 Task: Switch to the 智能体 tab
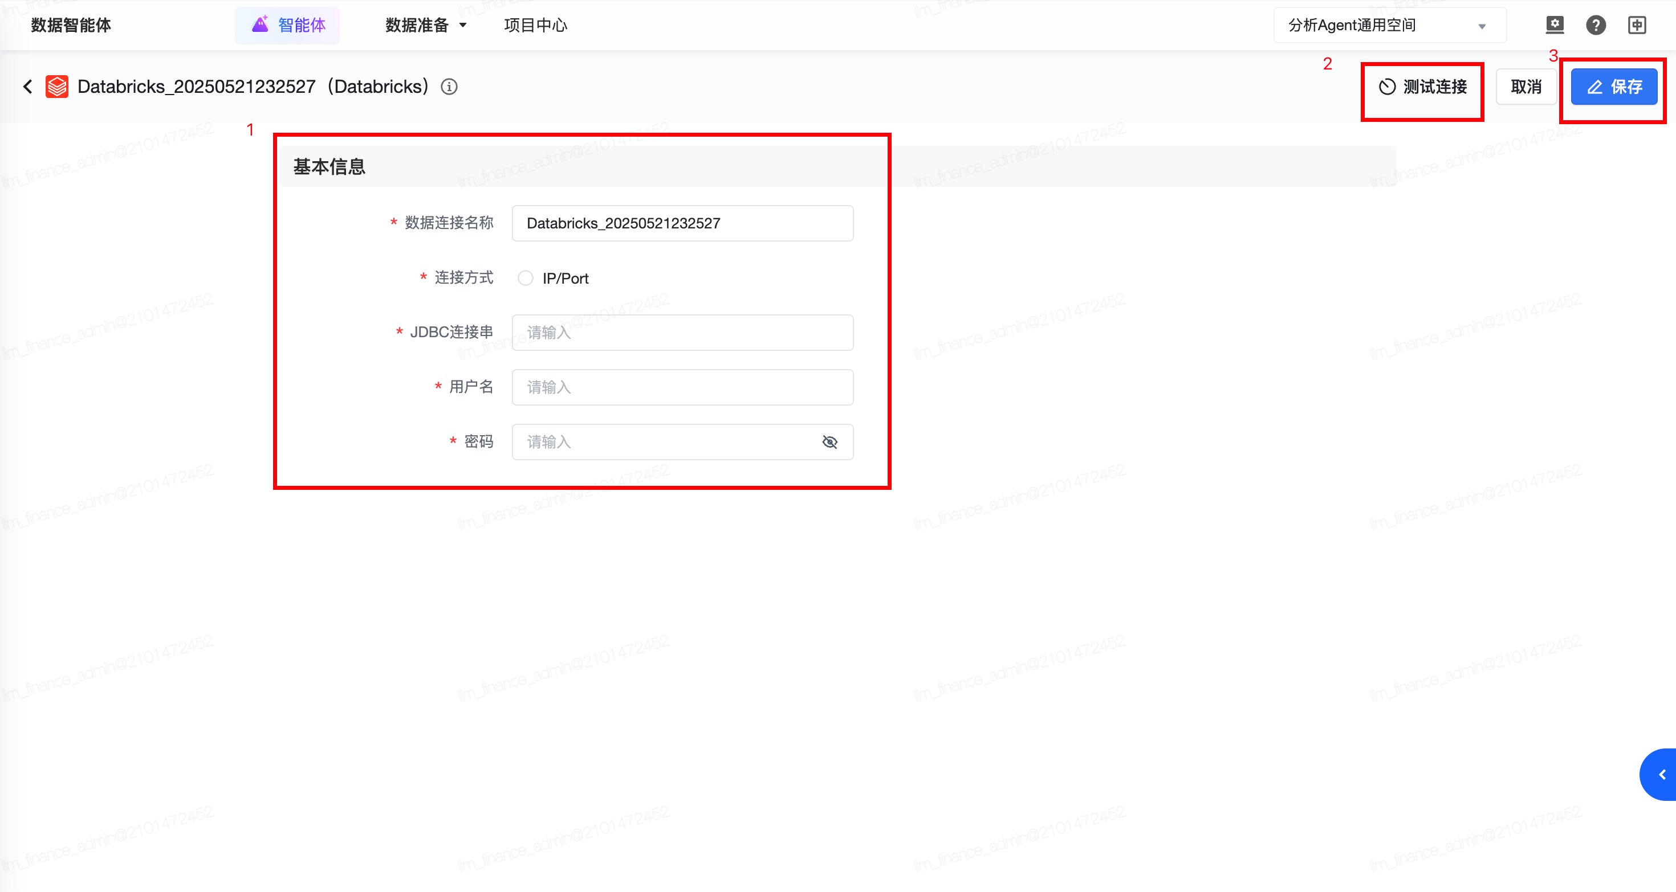[x=287, y=26]
